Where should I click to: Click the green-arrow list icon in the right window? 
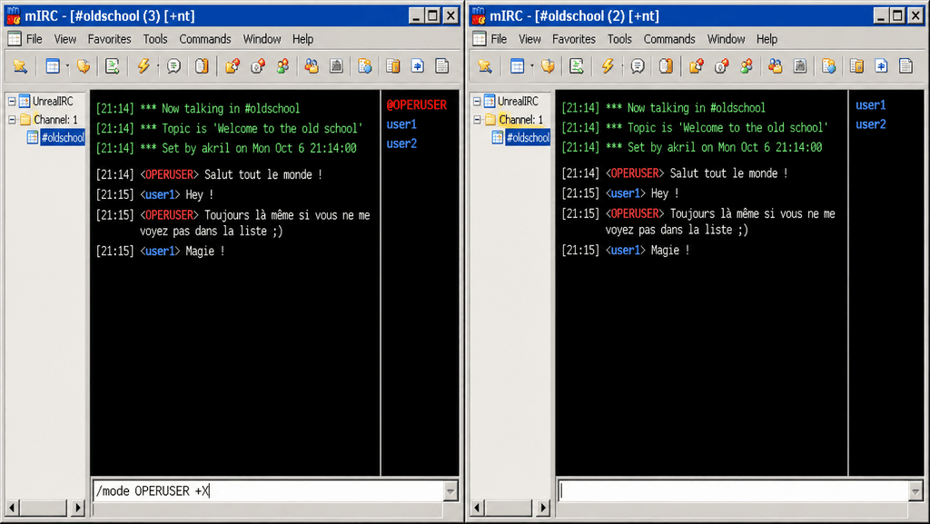pos(577,65)
